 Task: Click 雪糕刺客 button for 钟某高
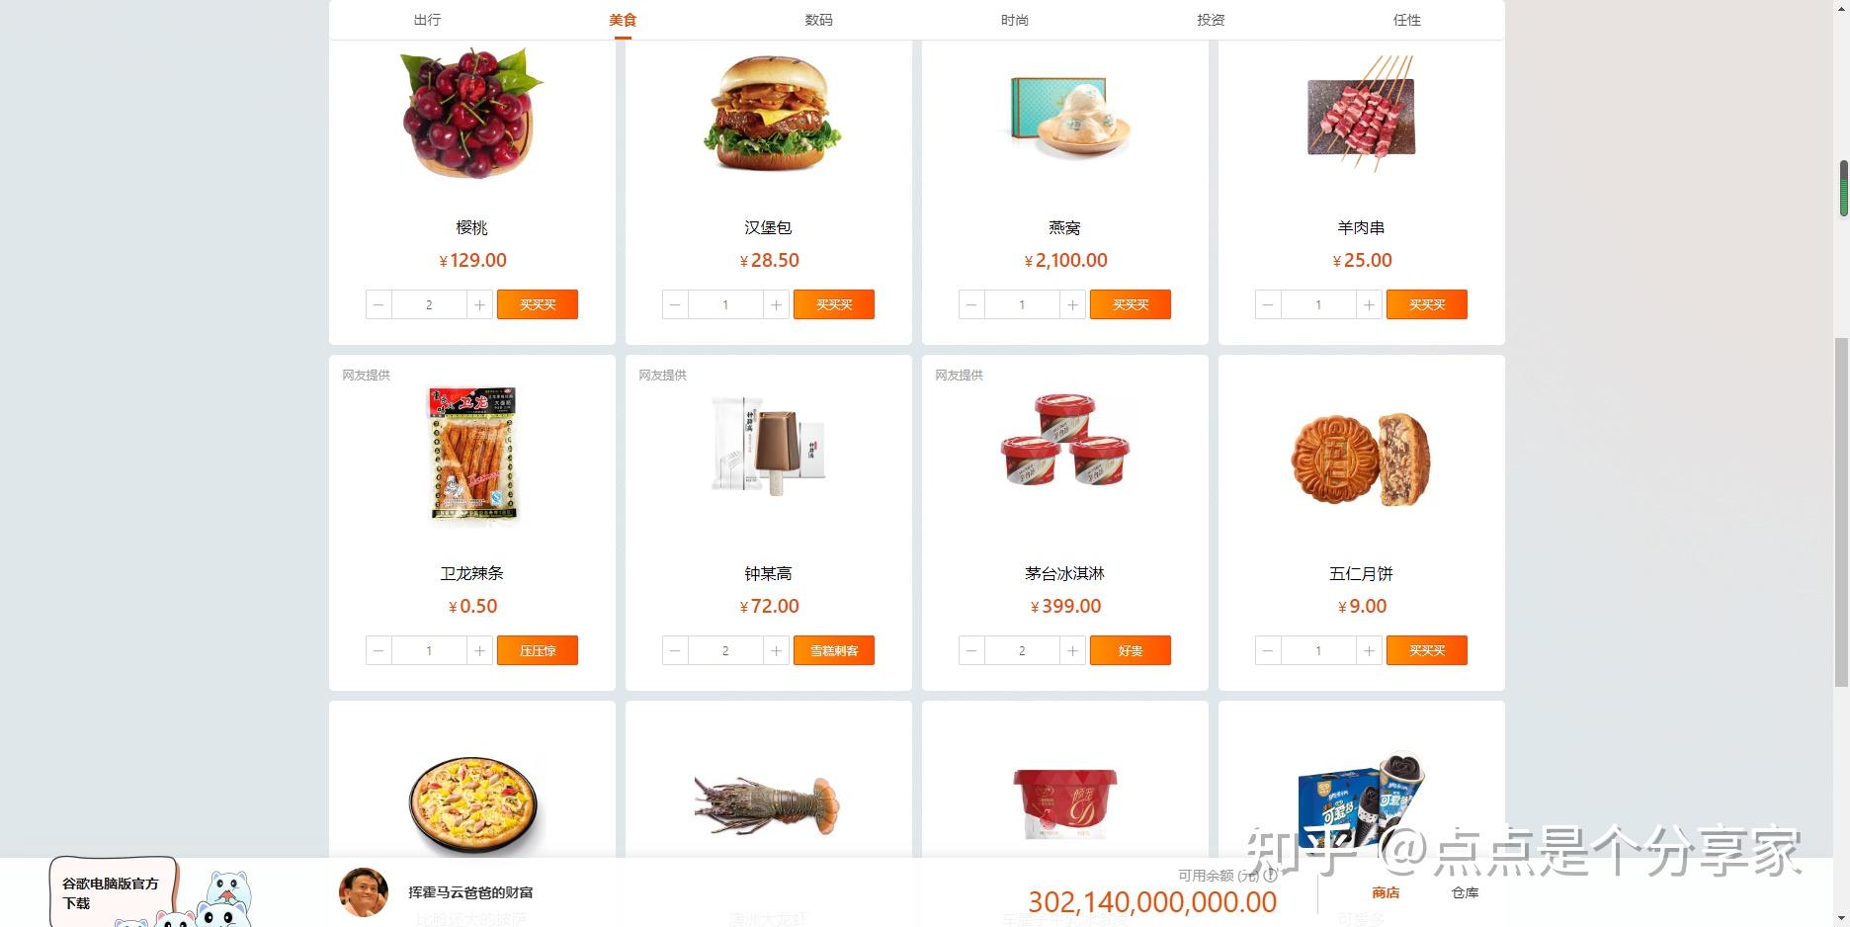coord(834,650)
